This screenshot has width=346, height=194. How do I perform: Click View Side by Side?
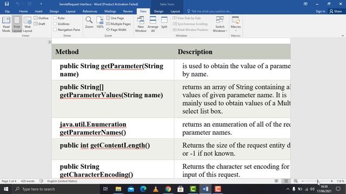(x=187, y=18)
